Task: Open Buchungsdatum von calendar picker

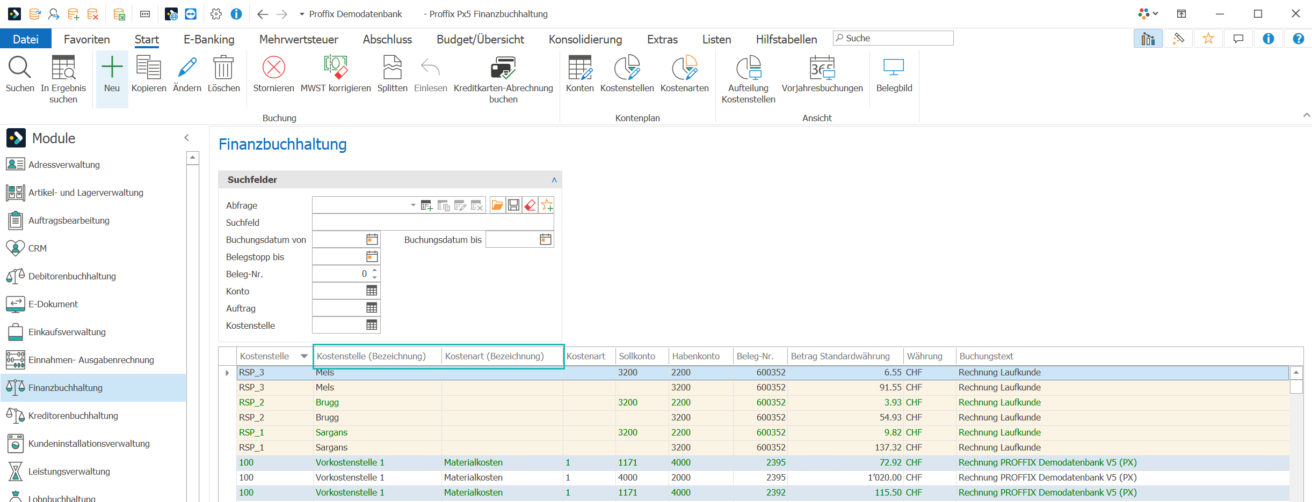Action: click(372, 239)
